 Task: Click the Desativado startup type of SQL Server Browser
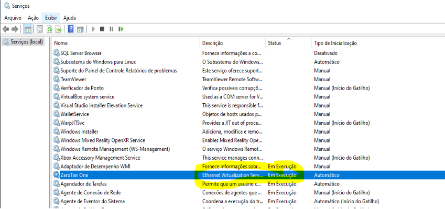click(x=325, y=53)
